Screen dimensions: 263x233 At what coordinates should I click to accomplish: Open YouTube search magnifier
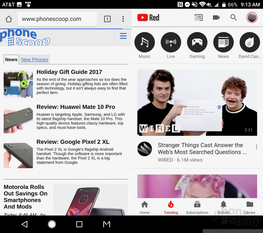point(233,17)
